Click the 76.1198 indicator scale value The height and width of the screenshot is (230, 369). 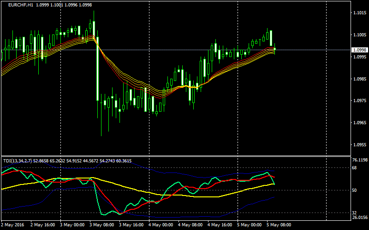click(x=360, y=160)
